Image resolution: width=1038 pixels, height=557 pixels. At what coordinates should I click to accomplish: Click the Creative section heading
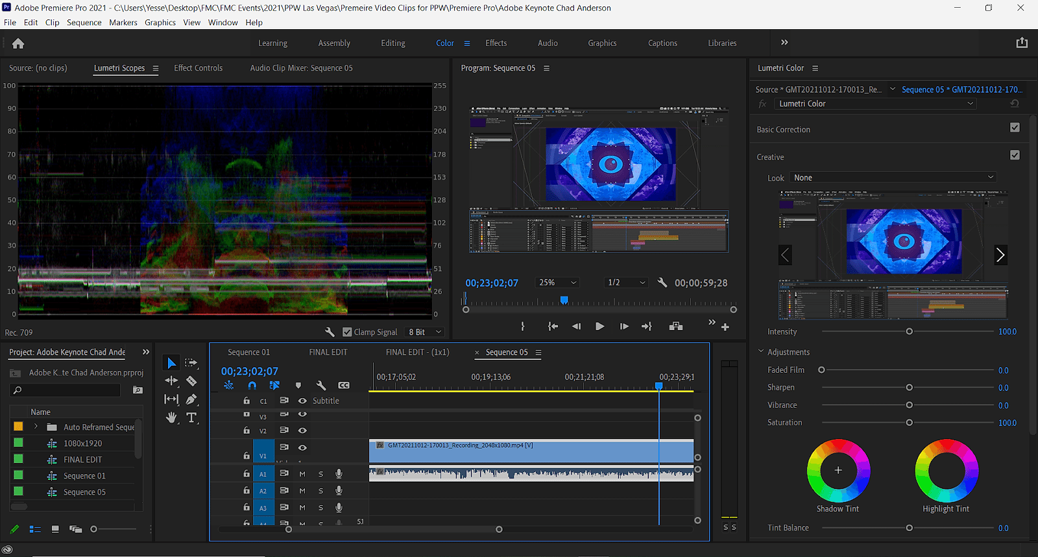click(x=770, y=157)
